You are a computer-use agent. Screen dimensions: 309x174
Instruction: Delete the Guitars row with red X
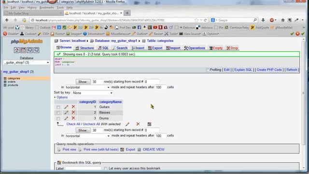point(73,107)
